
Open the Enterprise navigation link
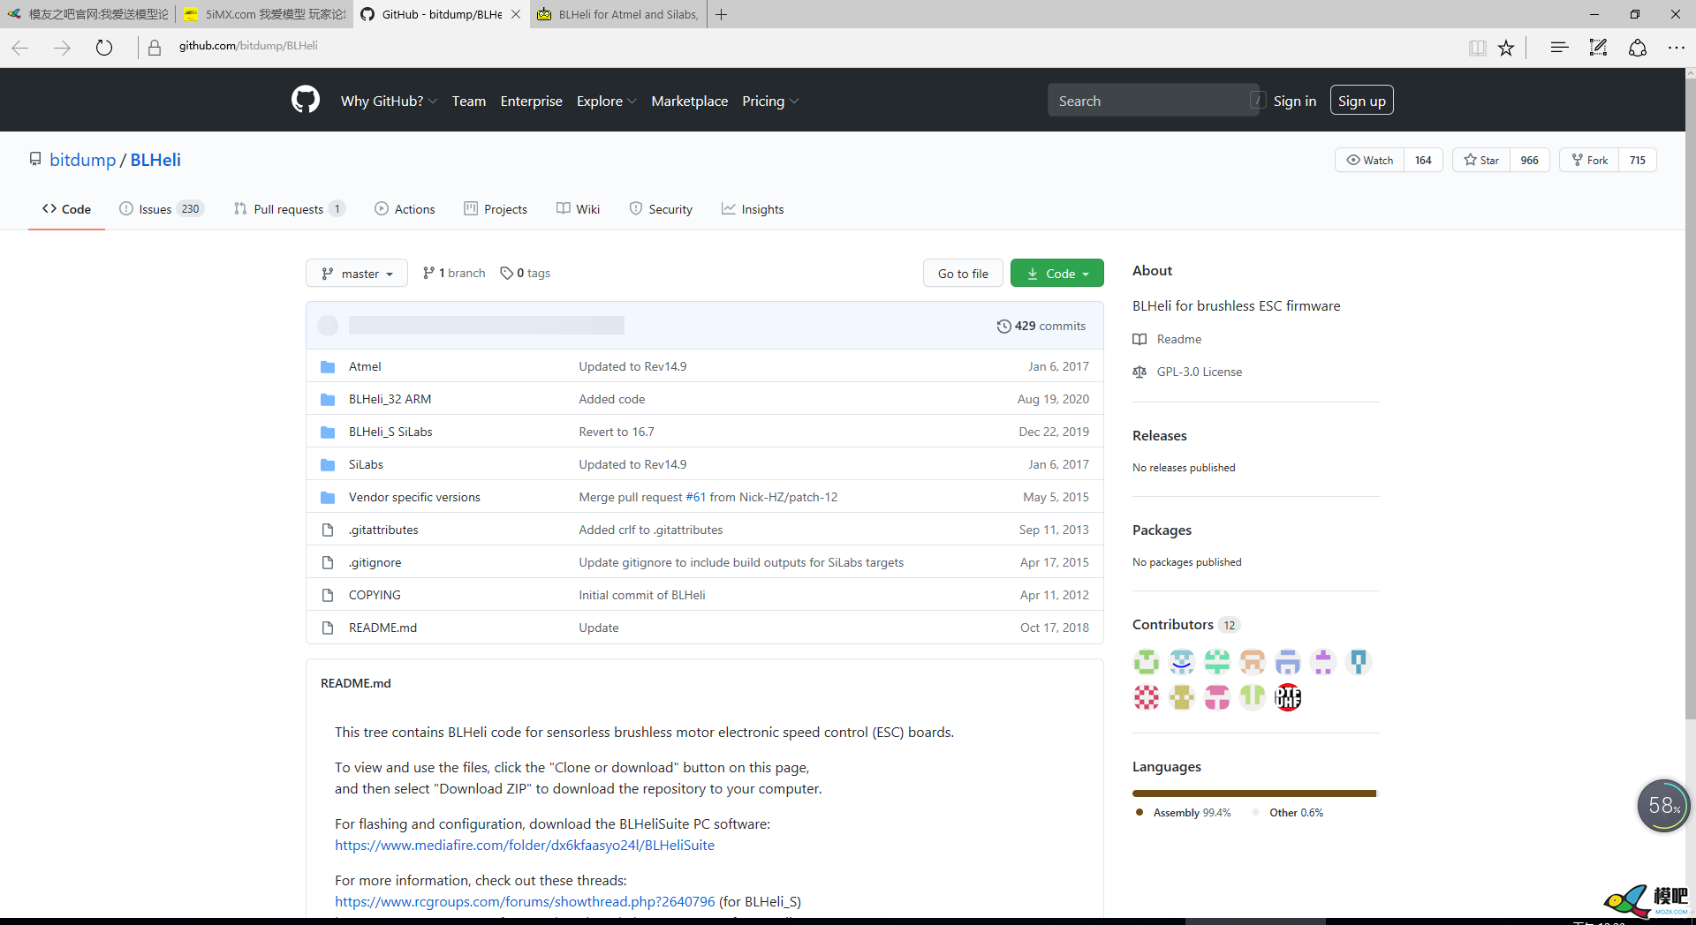pos(531,101)
